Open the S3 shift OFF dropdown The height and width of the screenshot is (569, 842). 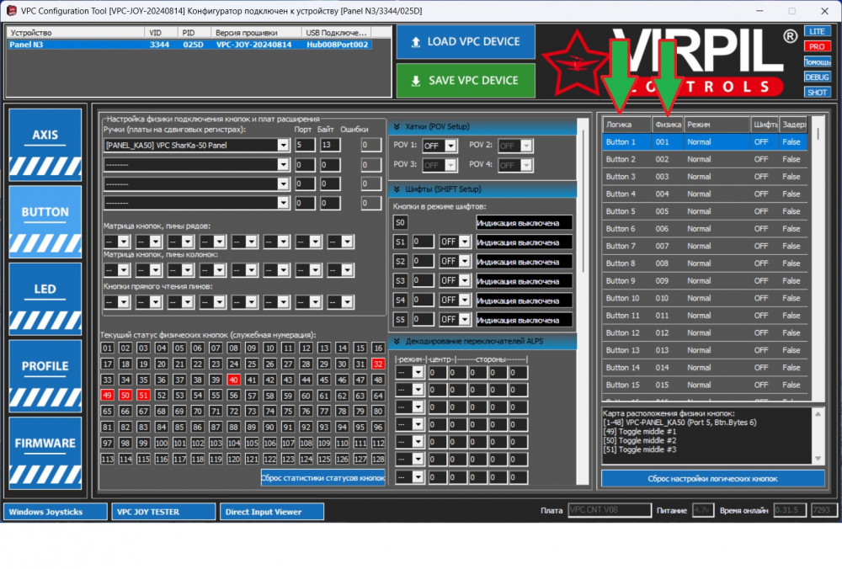(465, 281)
